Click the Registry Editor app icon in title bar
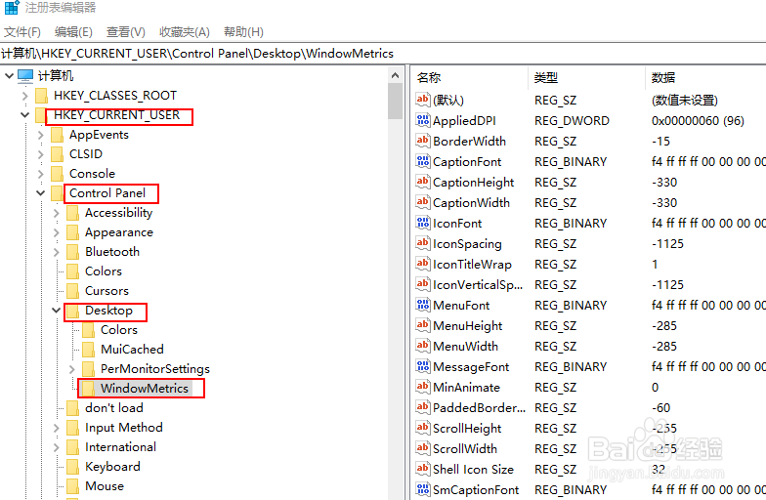766x500 pixels. coord(12,8)
